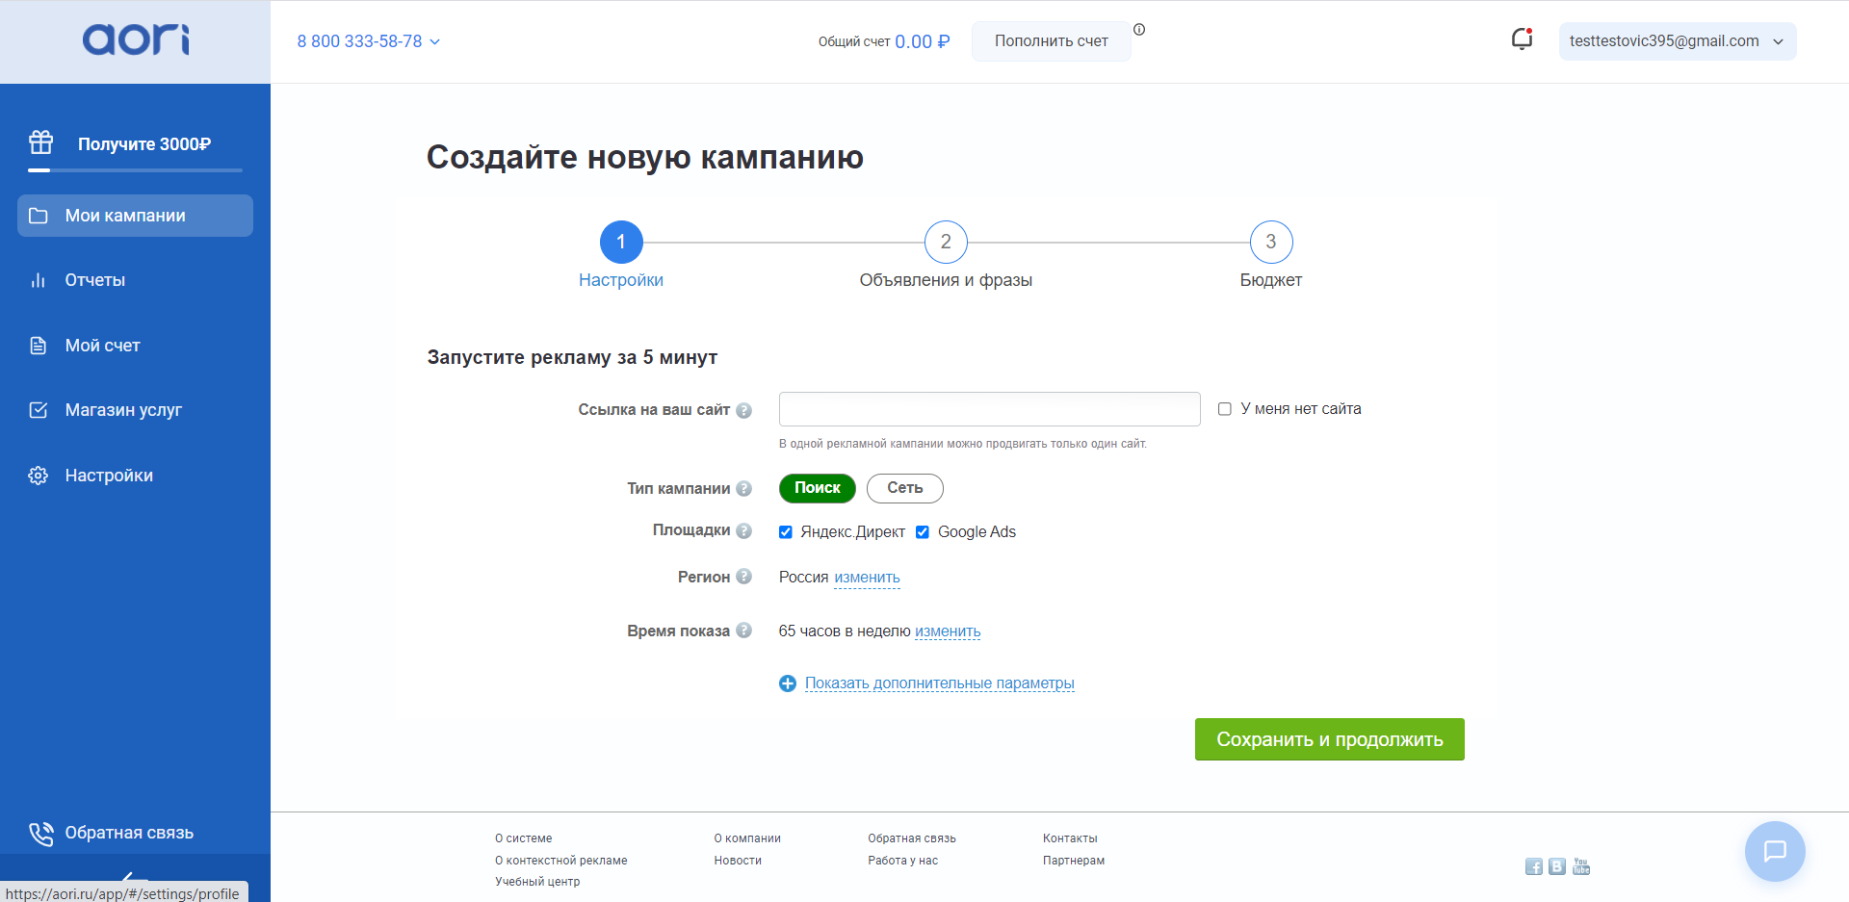Click the Пополнить счет button

[x=1052, y=41]
